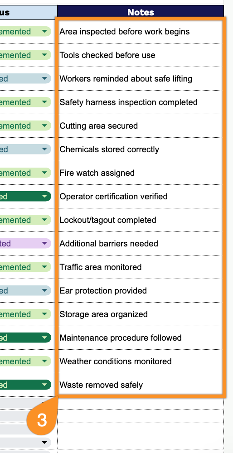Click the orange step 3 callout badge

(42, 420)
